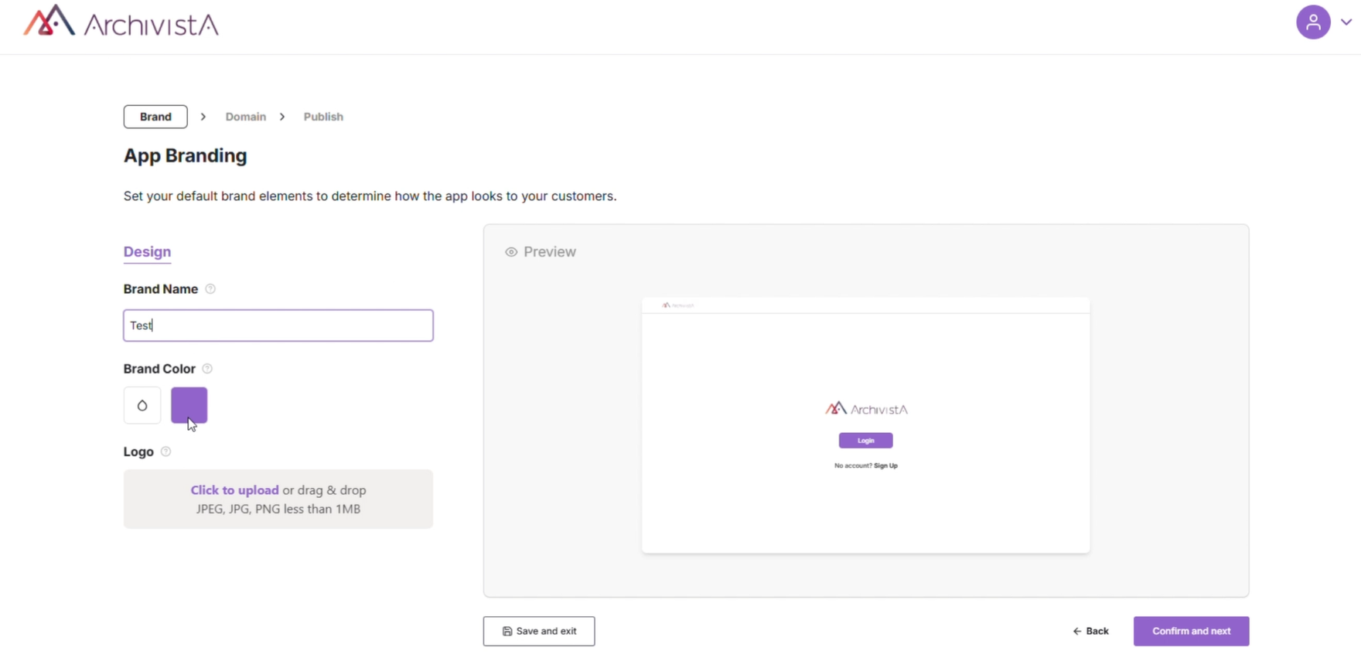Choose the purple brand color swatch

point(189,405)
